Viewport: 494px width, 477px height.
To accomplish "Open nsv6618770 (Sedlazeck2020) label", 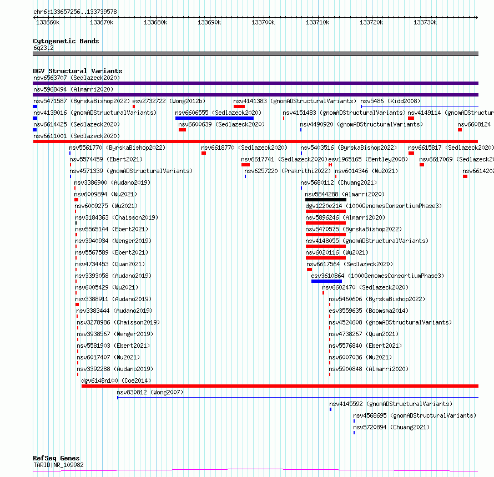I will 244,148.
